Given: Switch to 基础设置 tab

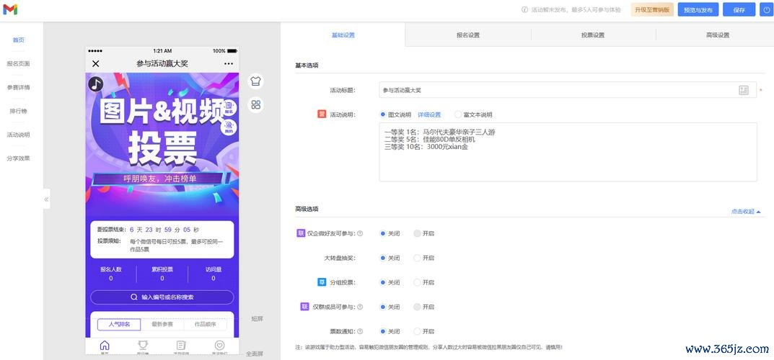Looking at the screenshot, I should click(343, 35).
